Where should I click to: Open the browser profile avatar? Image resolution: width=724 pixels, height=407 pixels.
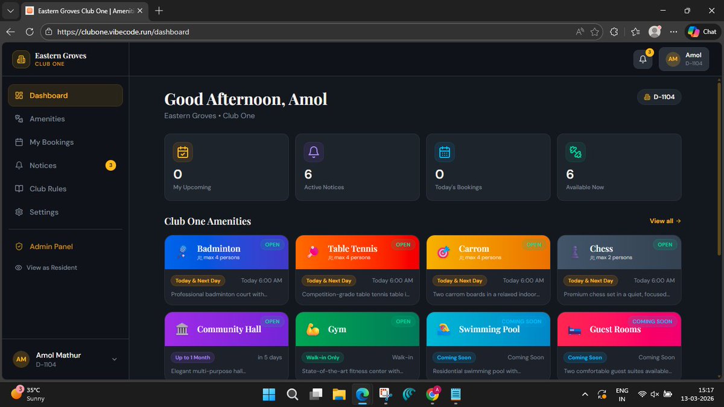tap(655, 32)
